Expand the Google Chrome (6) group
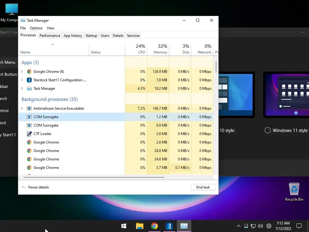309x232 pixels. pos(22,71)
